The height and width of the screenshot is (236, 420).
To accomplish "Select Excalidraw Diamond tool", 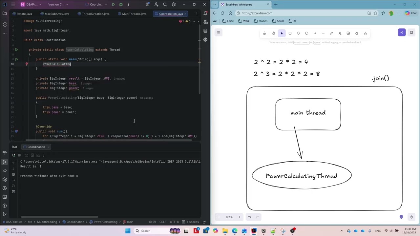I will (x=298, y=33).
